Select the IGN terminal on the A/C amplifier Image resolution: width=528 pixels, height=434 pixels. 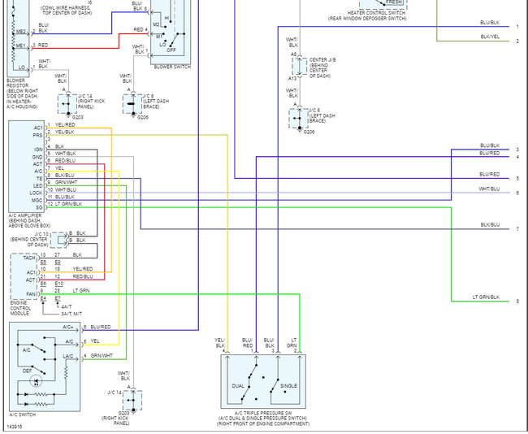[38, 150]
